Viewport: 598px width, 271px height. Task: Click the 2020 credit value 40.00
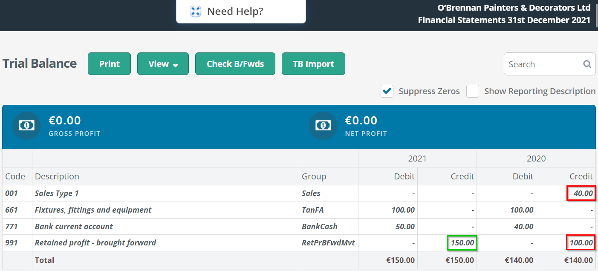(x=583, y=193)
